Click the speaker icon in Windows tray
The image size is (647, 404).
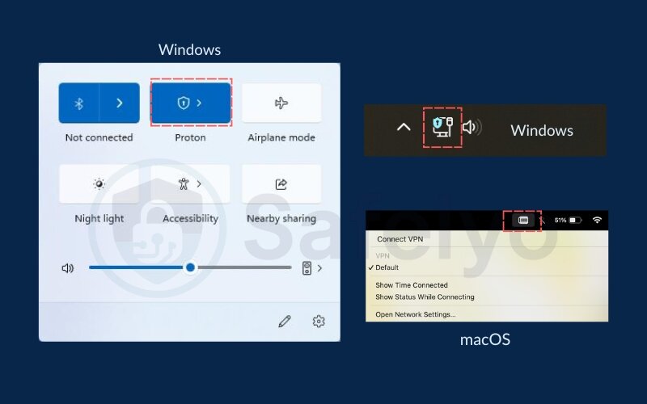point(471,127)
